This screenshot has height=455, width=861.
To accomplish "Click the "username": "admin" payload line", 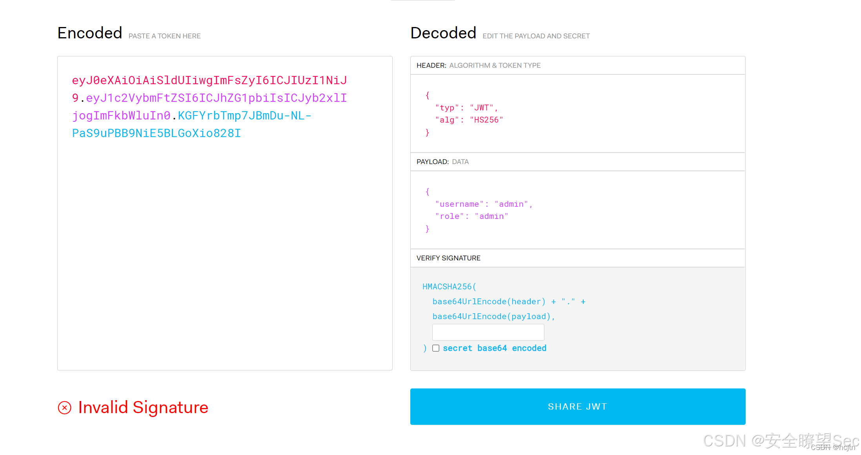I will coord(483,204).
